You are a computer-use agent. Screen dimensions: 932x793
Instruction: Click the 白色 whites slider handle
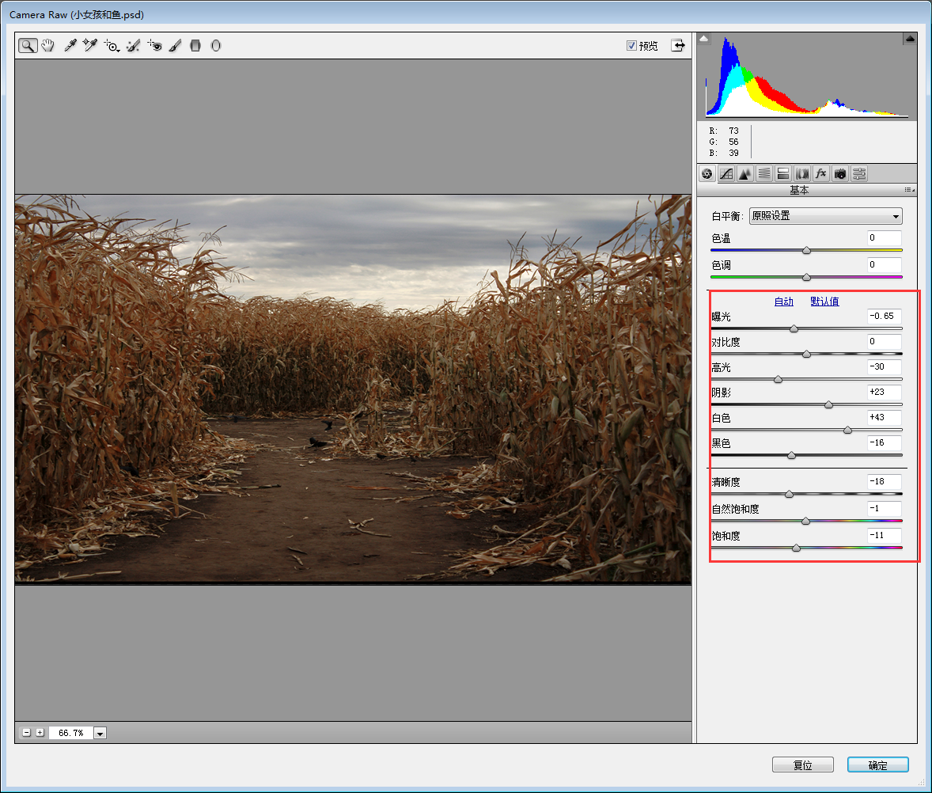[x=847, y=430]
